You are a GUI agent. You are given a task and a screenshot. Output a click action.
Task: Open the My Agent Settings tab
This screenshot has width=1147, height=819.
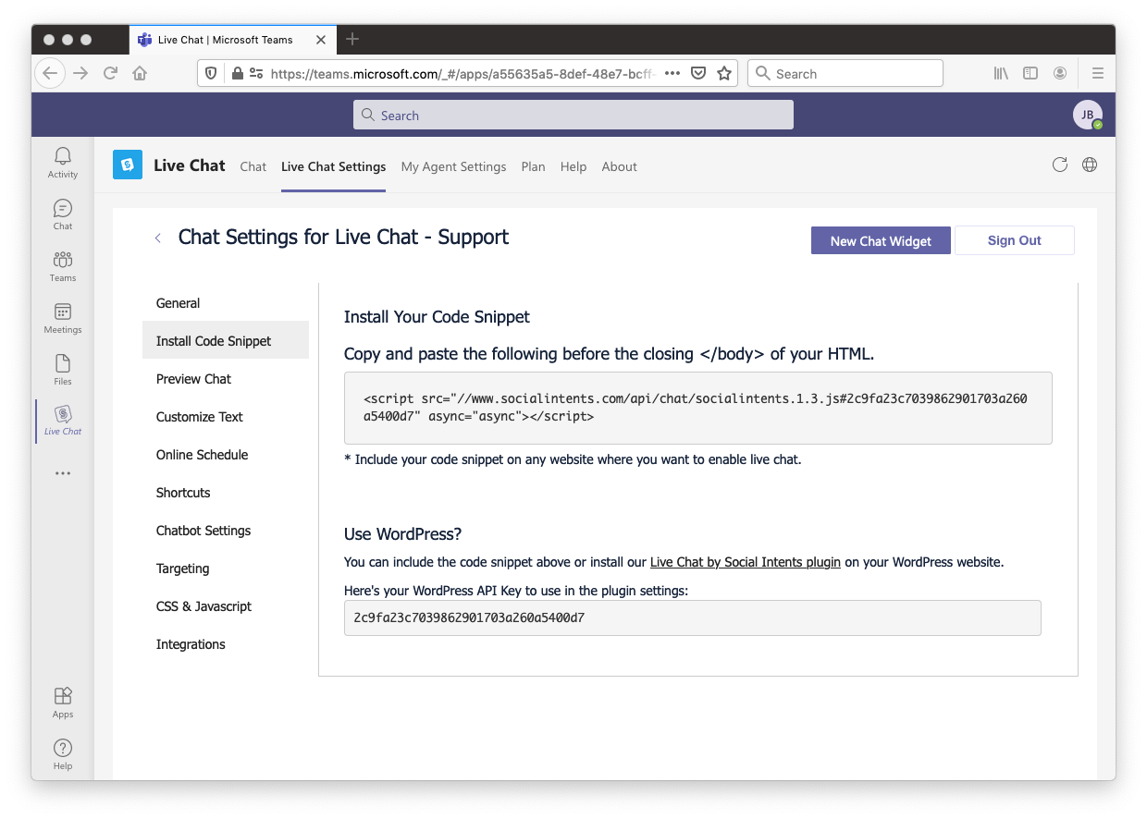click(x=453, y=166)
